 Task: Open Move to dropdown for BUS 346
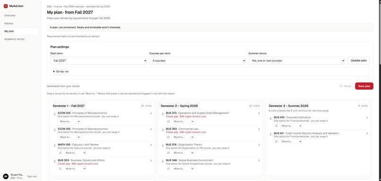(x=183, y=169)
